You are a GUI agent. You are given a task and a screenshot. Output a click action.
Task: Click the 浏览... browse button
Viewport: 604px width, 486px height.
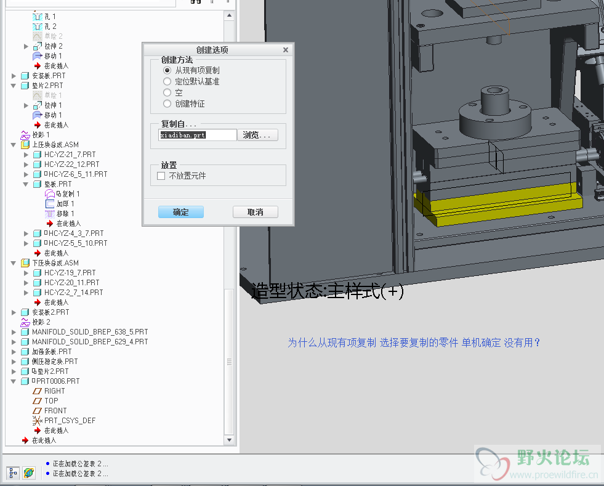(x=257, y=136)
